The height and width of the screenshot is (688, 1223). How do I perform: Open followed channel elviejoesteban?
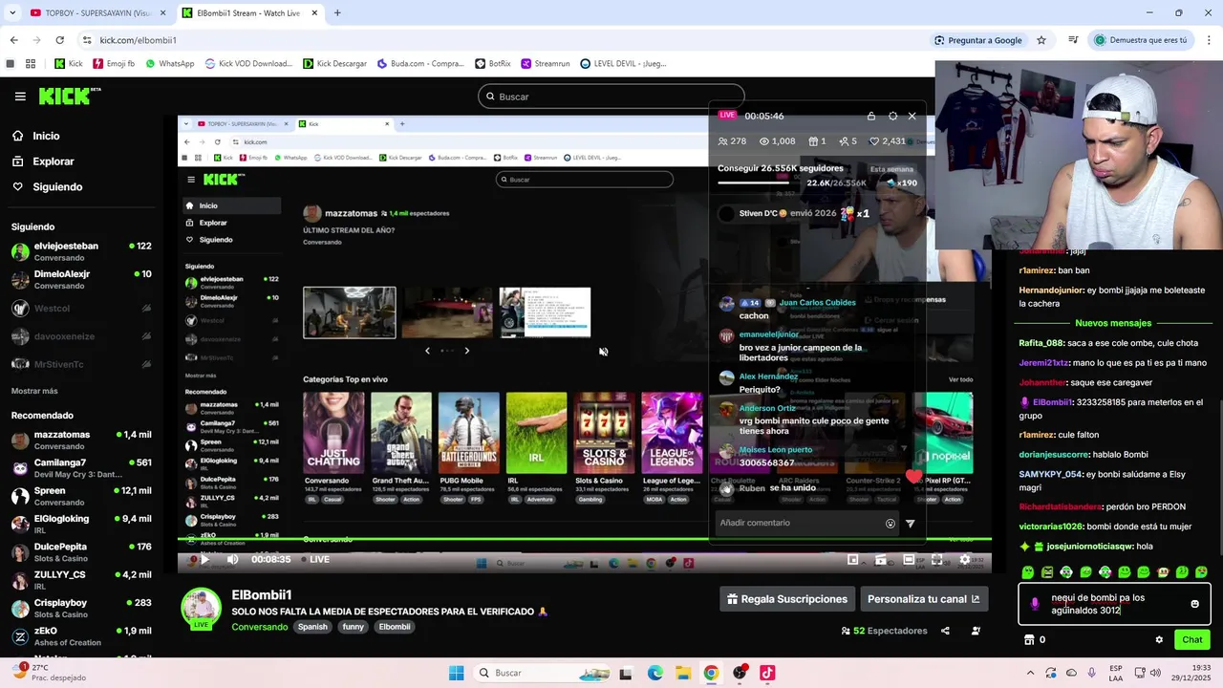tap(81, 251)
